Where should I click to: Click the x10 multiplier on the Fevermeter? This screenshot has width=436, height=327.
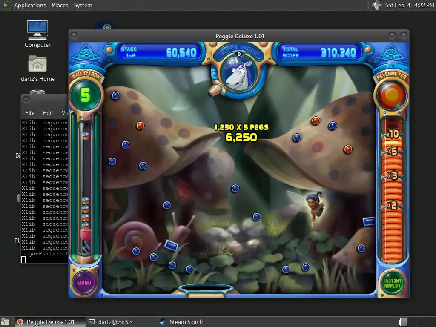point(392,134)
